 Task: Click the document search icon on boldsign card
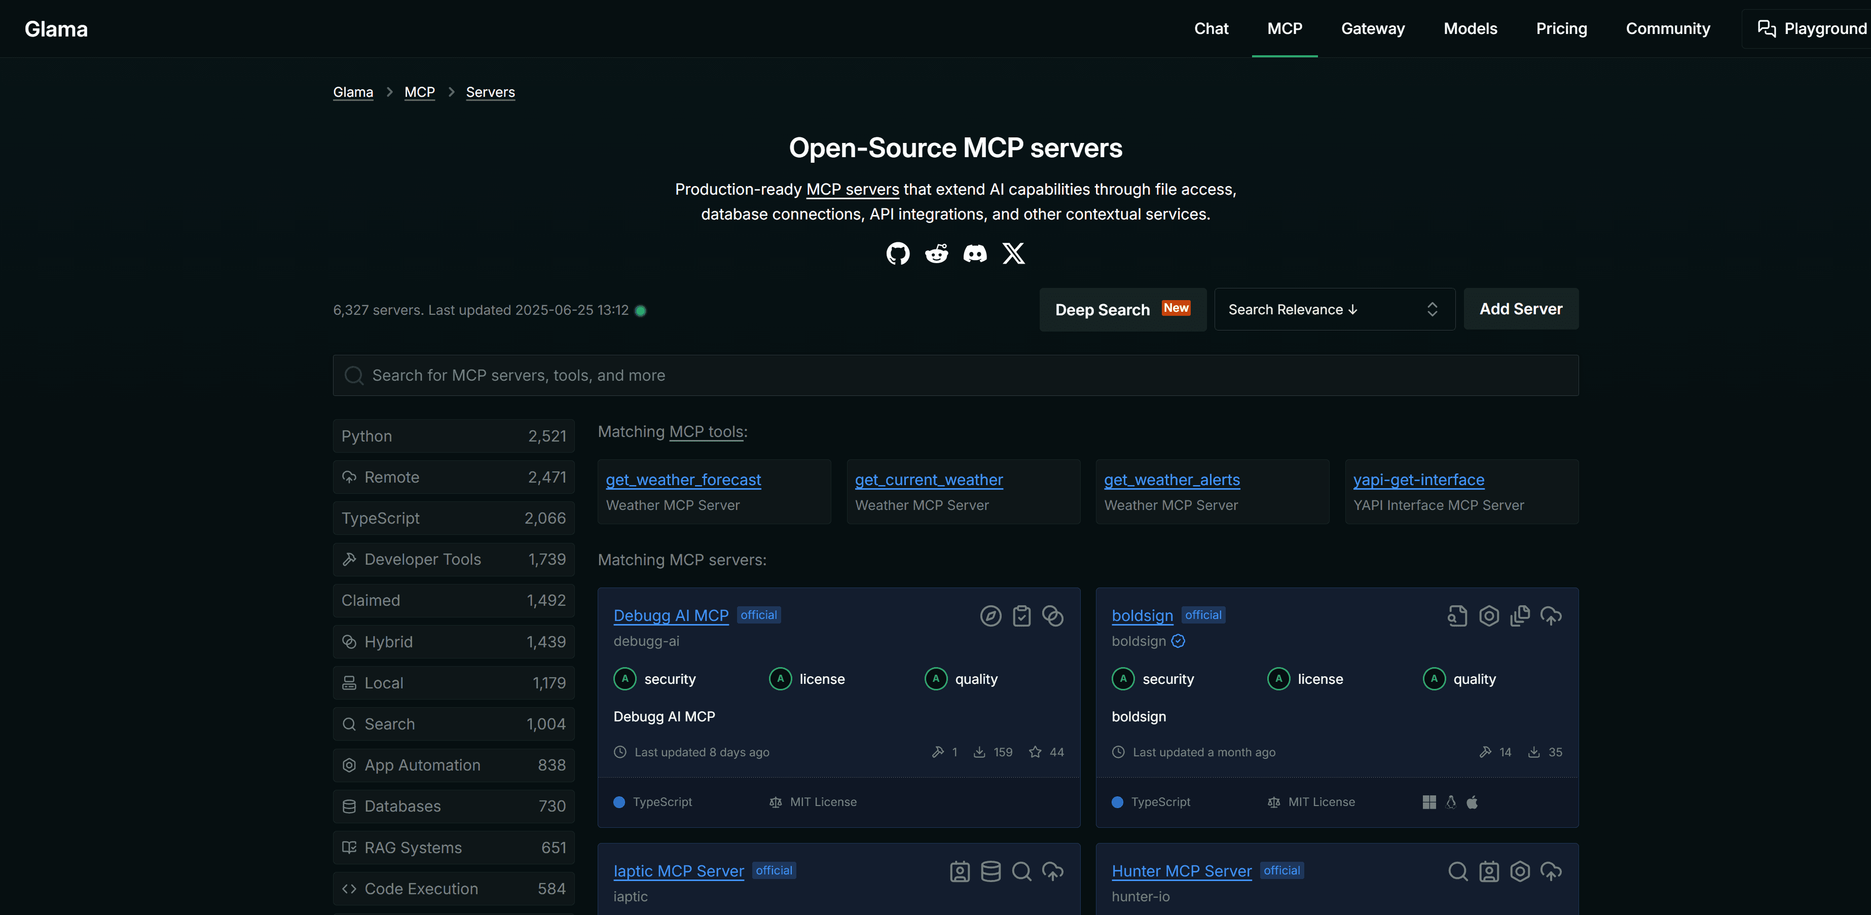point(1457,616)
